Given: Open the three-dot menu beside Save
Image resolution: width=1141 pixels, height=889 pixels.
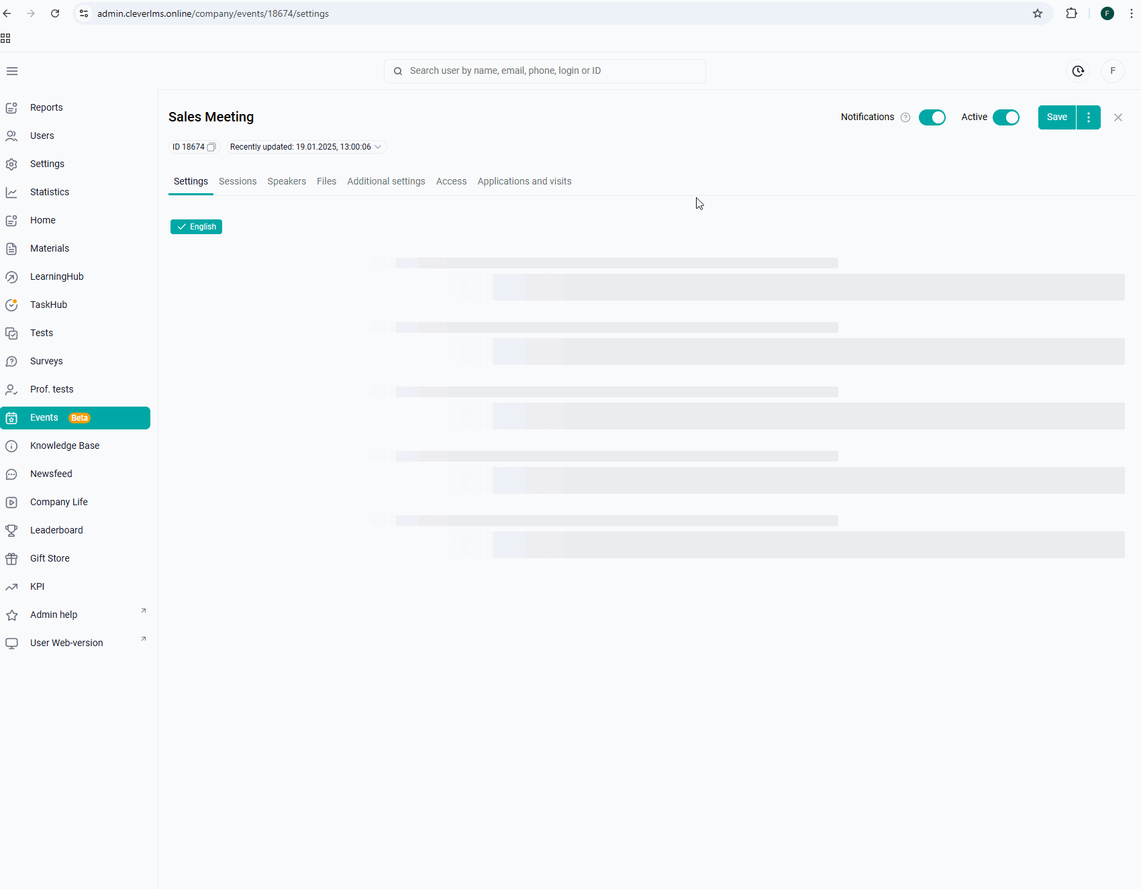Looking at the screenshot, I should (1089, 117).
